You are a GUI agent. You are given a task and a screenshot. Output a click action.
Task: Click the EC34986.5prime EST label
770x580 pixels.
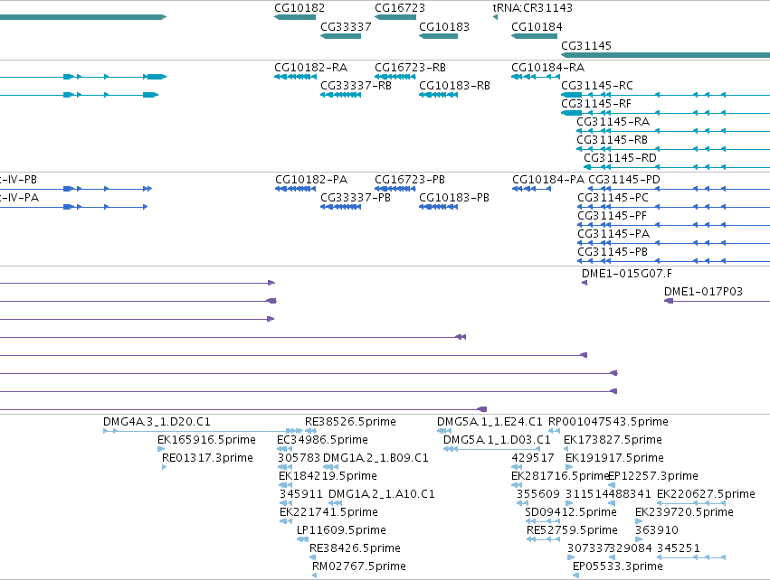click(x=322, y=440)
